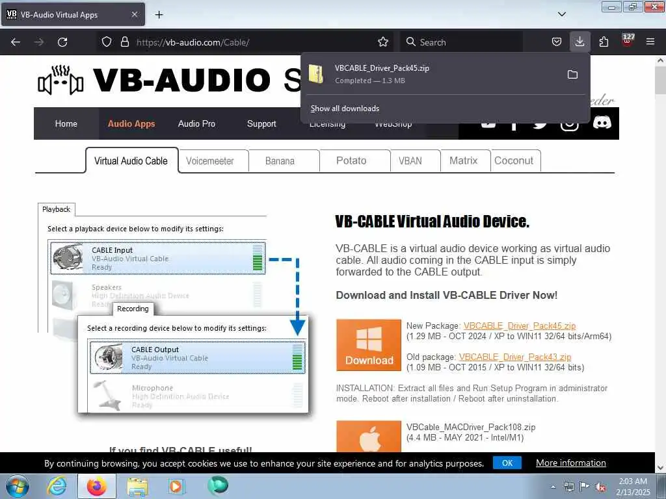Viewport: 666px width, 499px height.
Task: Open the Audio Pro menu
Action: [196, 123]
